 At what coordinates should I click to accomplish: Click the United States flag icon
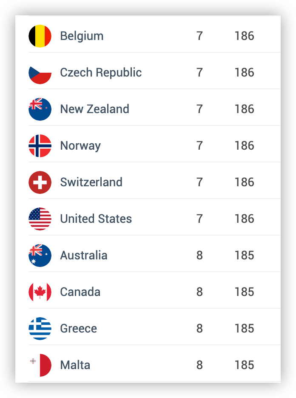click(40, 219)
